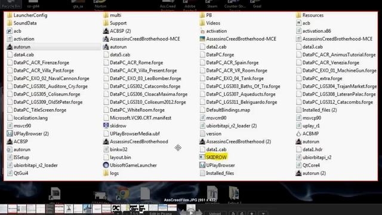Open the PB folder icon
This screenshot has height=215, width=382.
pyautogui.click(x=202, y=16)
